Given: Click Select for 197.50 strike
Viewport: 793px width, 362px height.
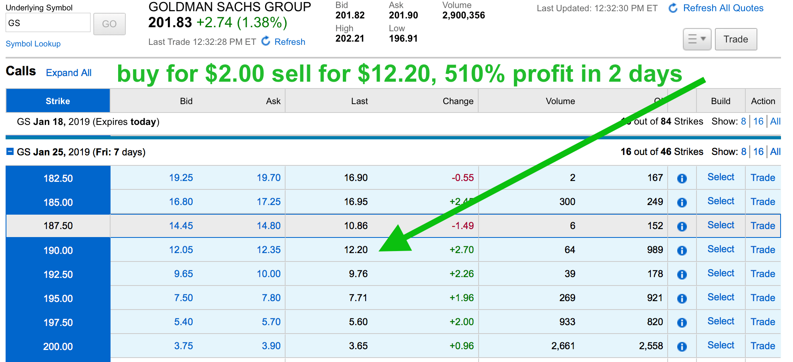Looking at the screenshot, I should click(x=721, y=321).
